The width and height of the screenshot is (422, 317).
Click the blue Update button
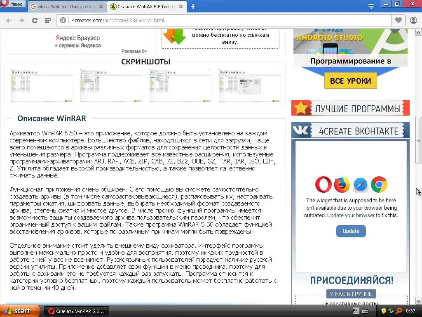click(351, 231)
